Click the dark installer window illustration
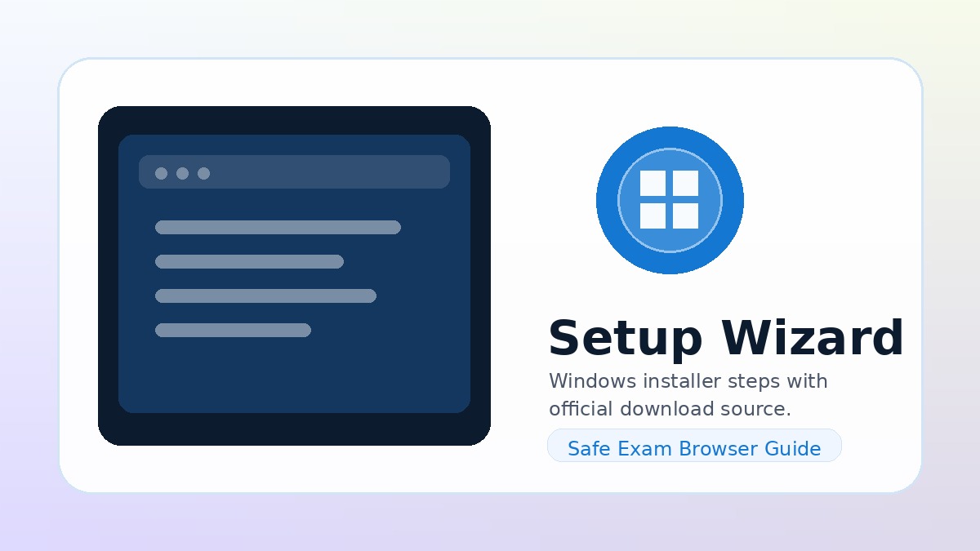The height and width of the screenshot is (551, 980). 294,276
